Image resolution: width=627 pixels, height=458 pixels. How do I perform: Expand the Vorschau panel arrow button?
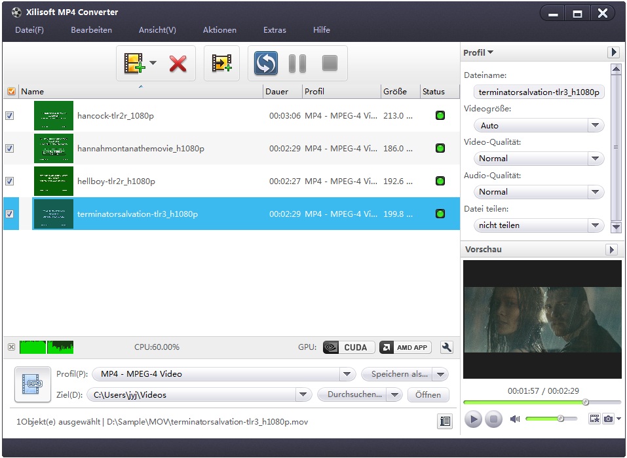click(611, 250)
